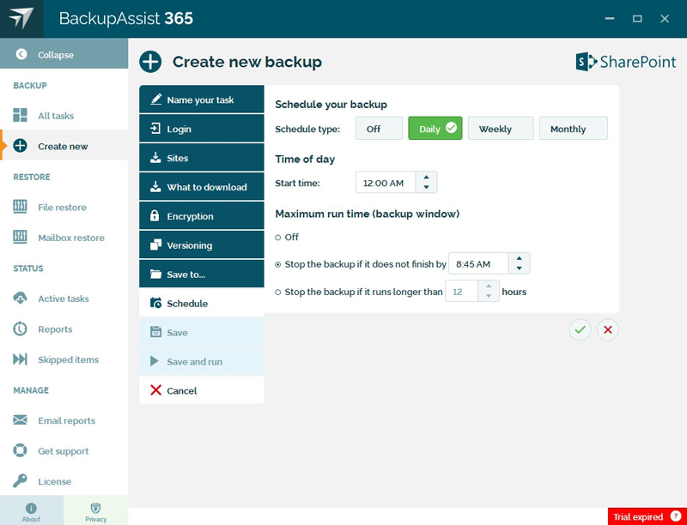687x525 pixels.
Task: Go to the What to download step
Action: tap(202, 187)
